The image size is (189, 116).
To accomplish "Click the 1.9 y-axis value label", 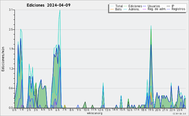I will 11,49.
